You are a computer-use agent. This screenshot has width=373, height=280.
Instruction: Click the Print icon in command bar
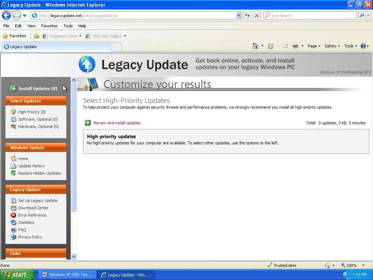click(295, 46)
